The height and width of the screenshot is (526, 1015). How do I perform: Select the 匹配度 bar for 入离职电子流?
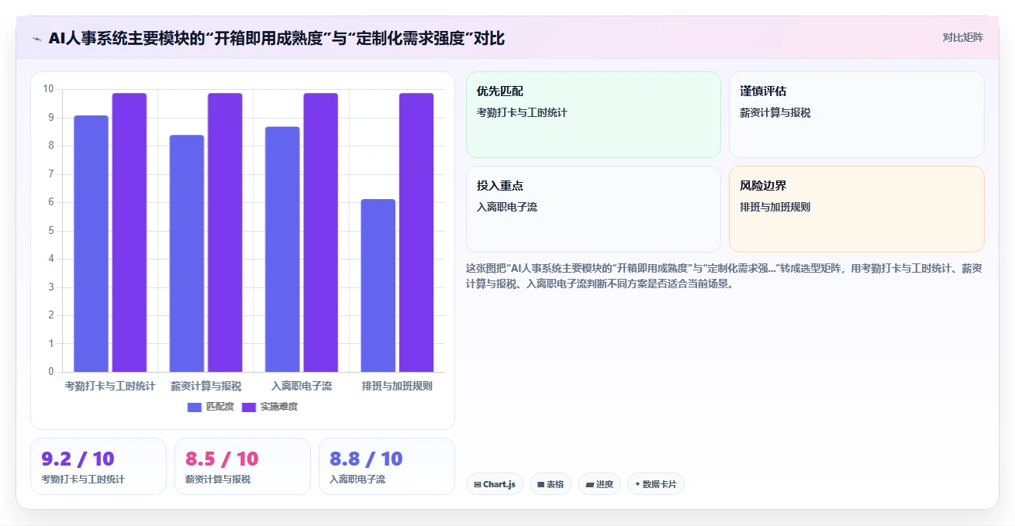pos(282,249)
